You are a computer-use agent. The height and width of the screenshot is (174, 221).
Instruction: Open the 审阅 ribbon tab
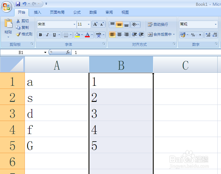tap(109, 12)
